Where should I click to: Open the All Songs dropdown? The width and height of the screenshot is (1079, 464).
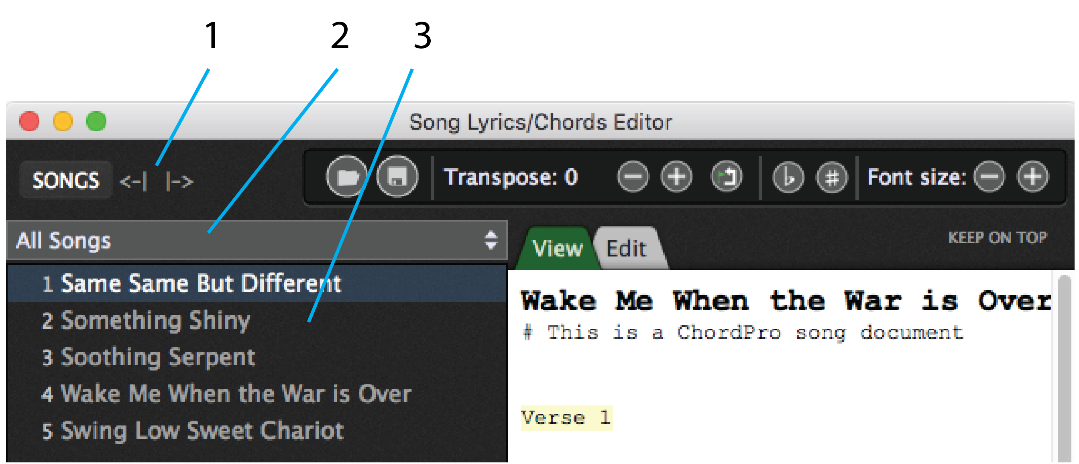click(x=257, y=240)
